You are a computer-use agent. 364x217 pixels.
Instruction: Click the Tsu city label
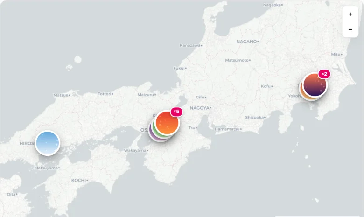point(191,128)
